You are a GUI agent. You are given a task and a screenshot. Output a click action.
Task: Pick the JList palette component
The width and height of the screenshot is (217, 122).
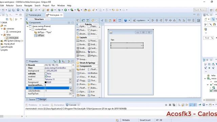pyautogui.click(x=91, y=92)
